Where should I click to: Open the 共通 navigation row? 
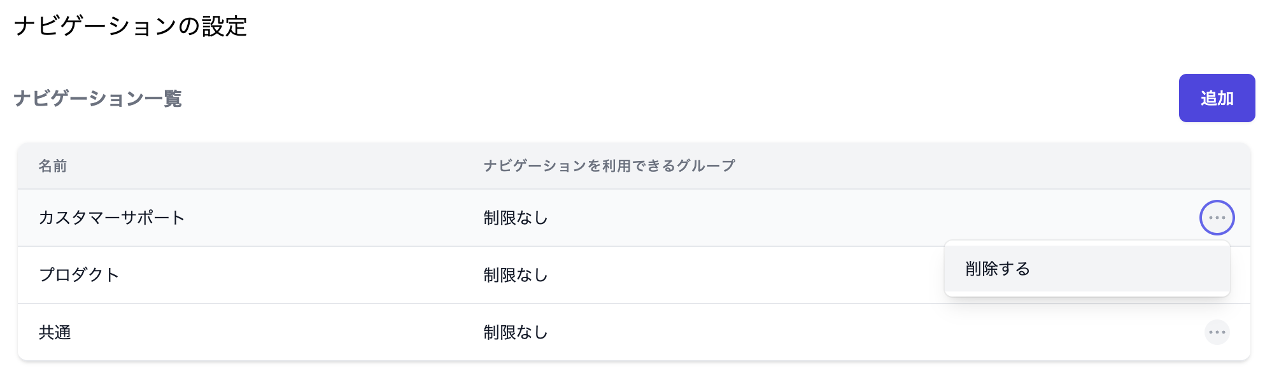[634, 332]
